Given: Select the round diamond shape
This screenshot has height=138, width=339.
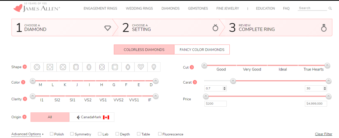Looking at the screenshot, I should click(x=37, y=67).
